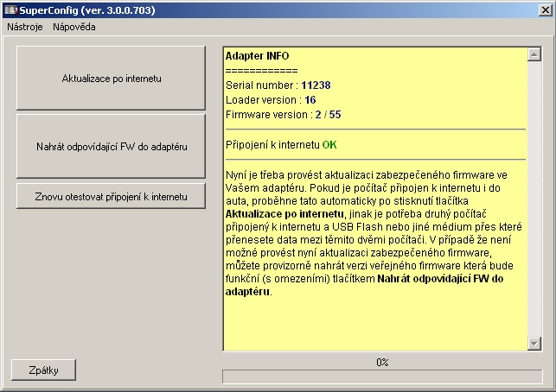This screenshot has height=392, width=556.
Task: Click the Loader version value 16
Action: pyautogui.click(x=310, y=100)
